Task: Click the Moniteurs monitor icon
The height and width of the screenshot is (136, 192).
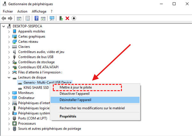Action: 14,93
